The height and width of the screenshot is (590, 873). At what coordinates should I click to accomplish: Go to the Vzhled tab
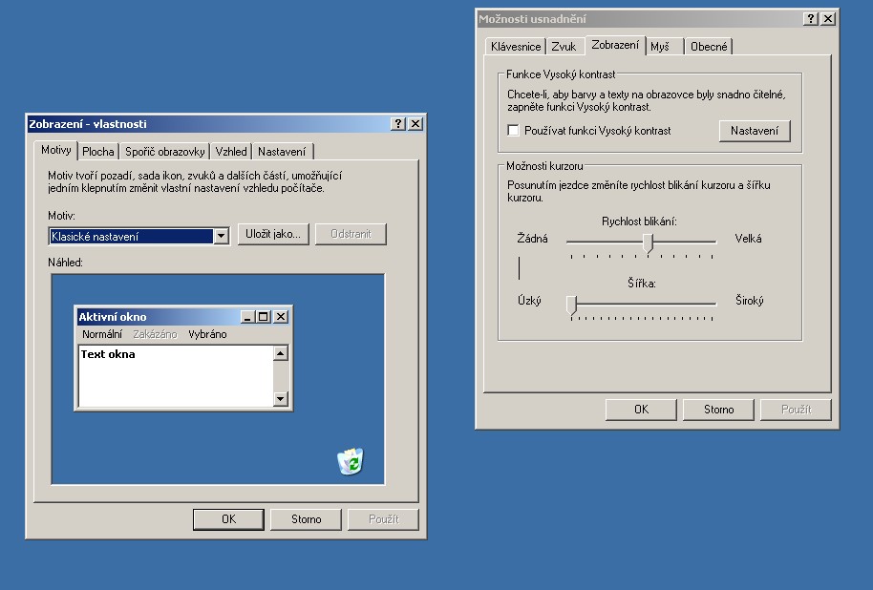pyautogui.click(x=231, y=152)
